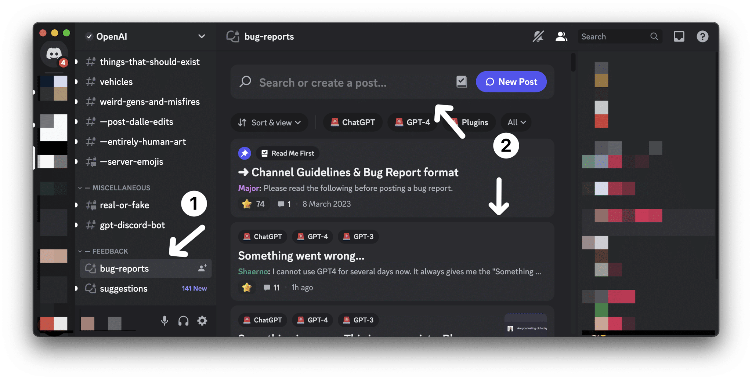The width and height of the screenshot is (752, 380).
Task: Click author name Shaerno
Action: click(253, 271)
